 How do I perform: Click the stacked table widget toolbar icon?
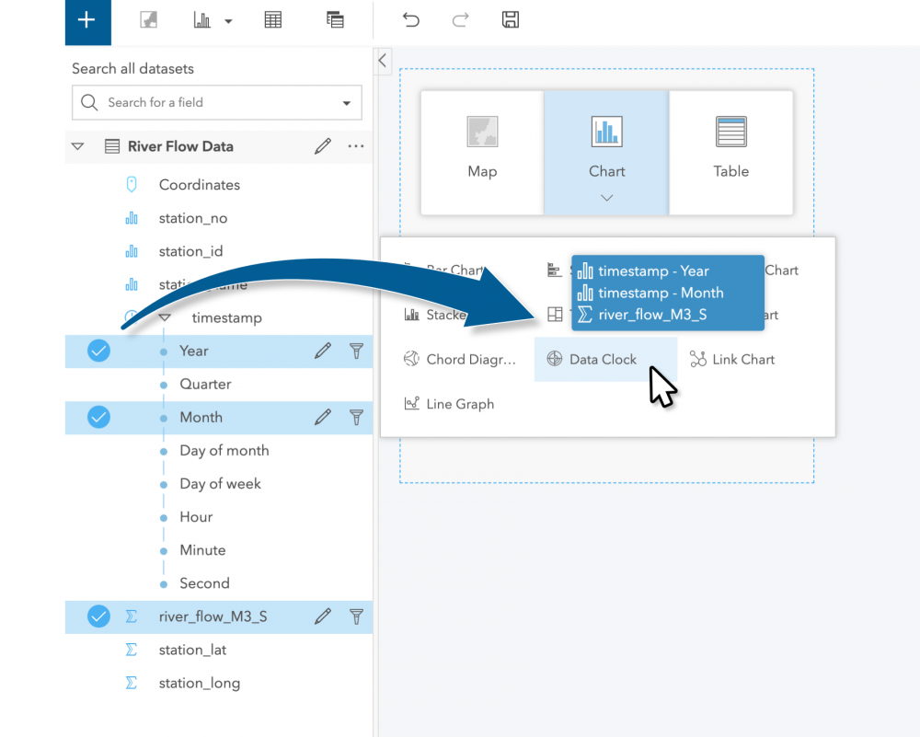pyautogui.click(x=335, y=20)
